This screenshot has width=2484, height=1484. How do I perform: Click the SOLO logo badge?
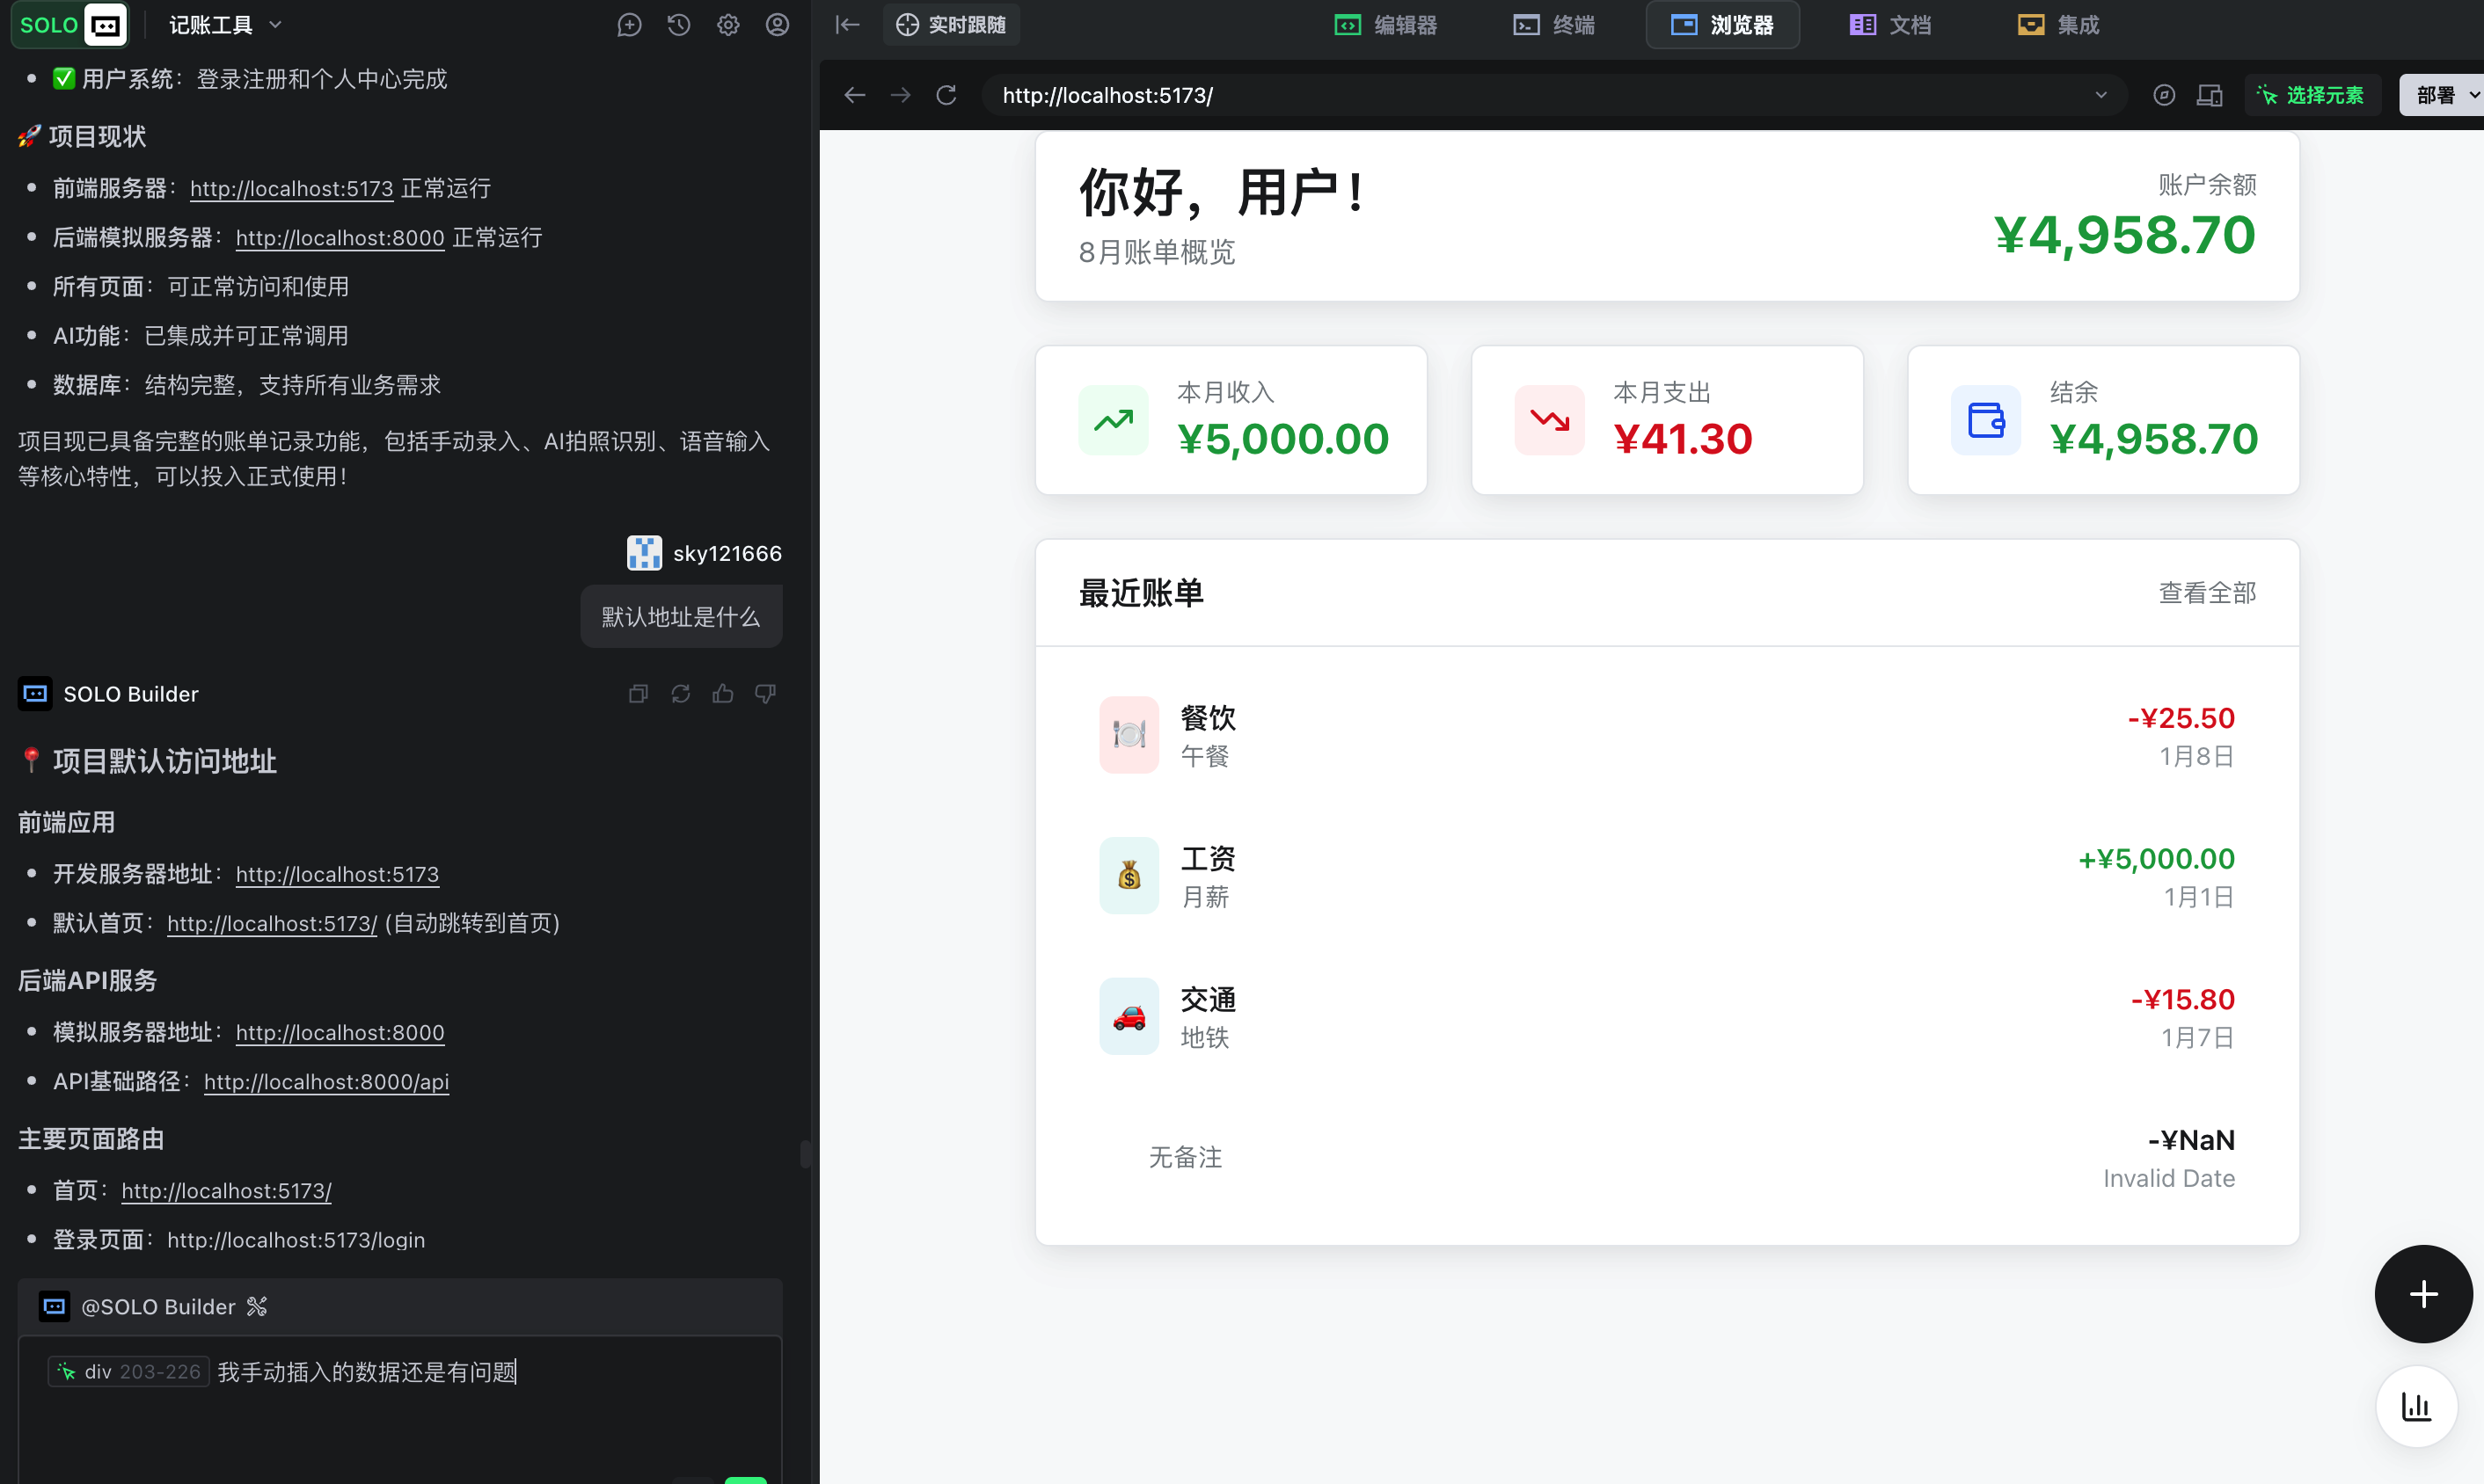pos(69,25)
